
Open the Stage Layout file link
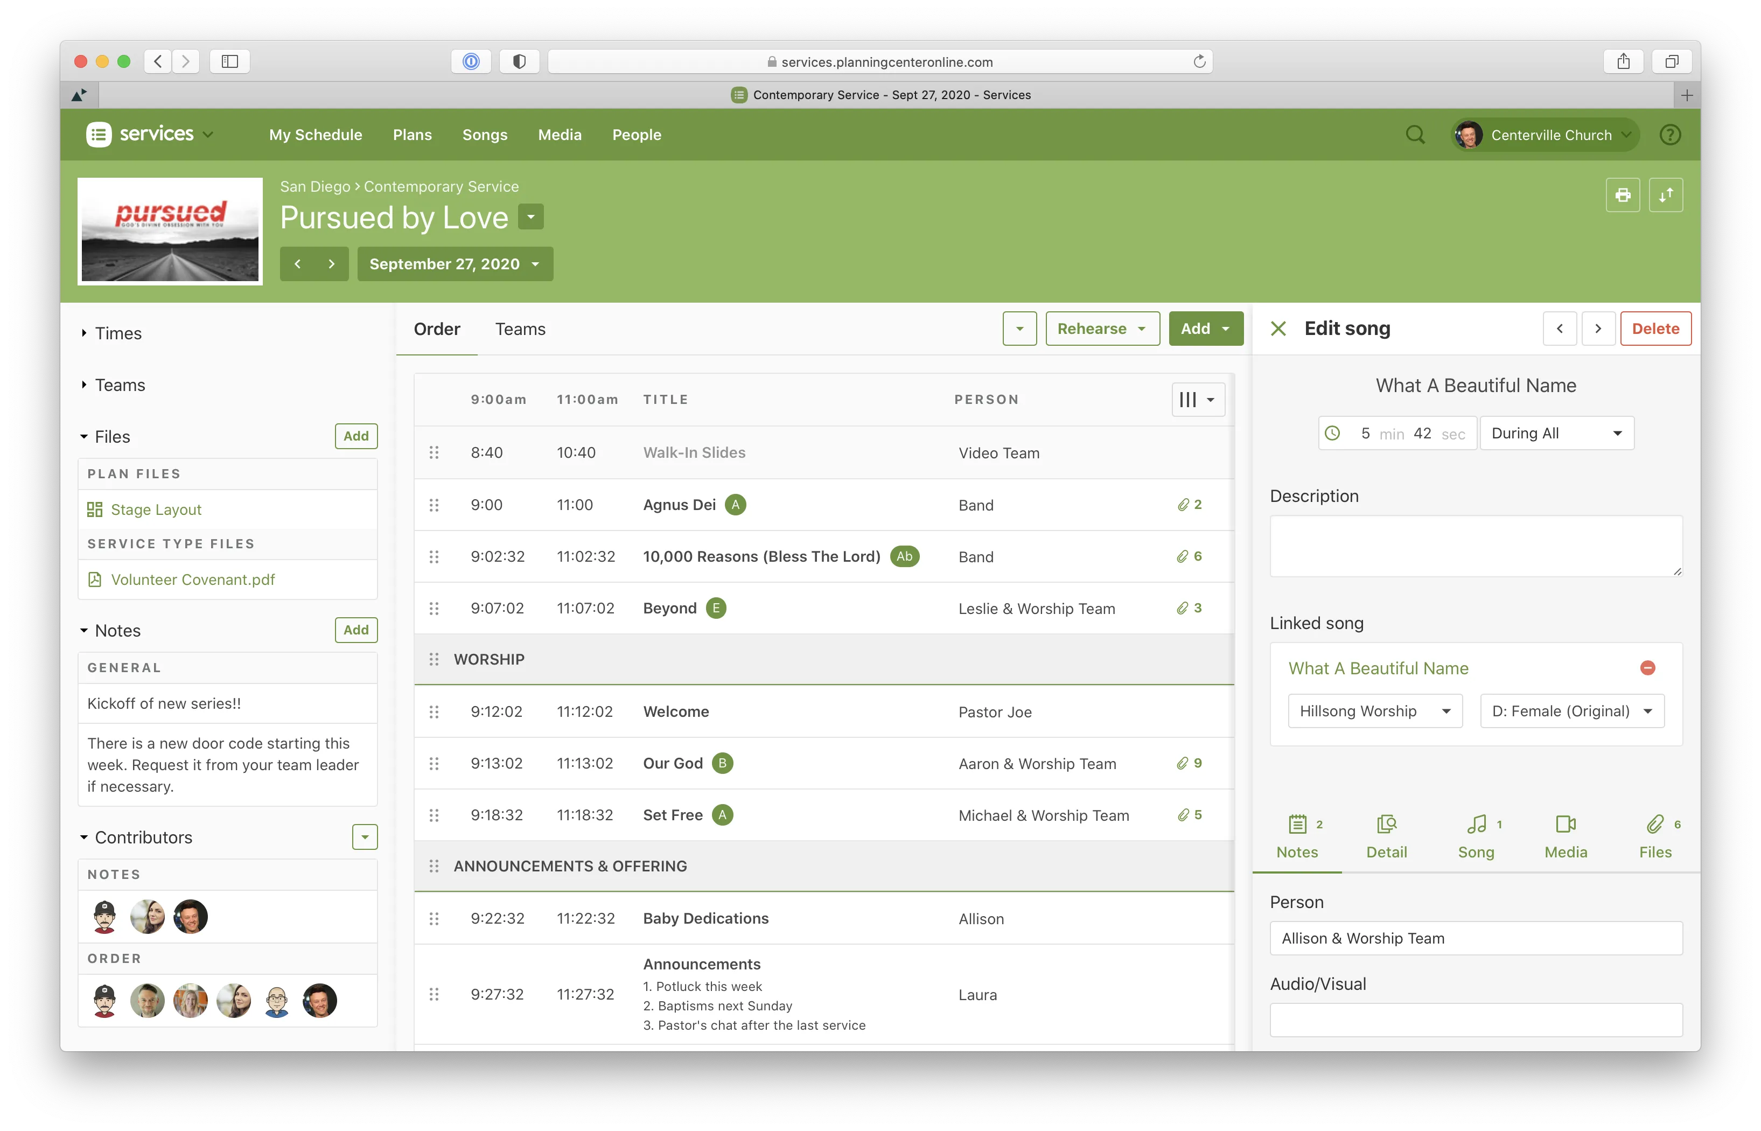[156, 509]
